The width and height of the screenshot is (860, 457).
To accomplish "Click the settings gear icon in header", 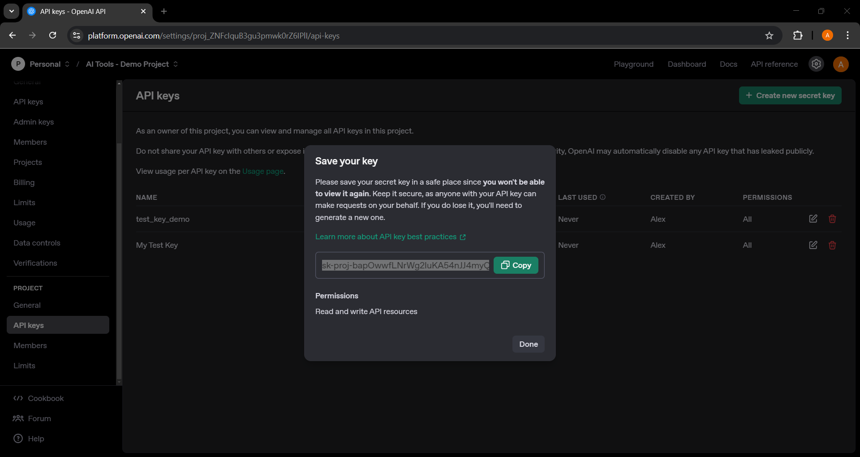I will pos(816,64).
